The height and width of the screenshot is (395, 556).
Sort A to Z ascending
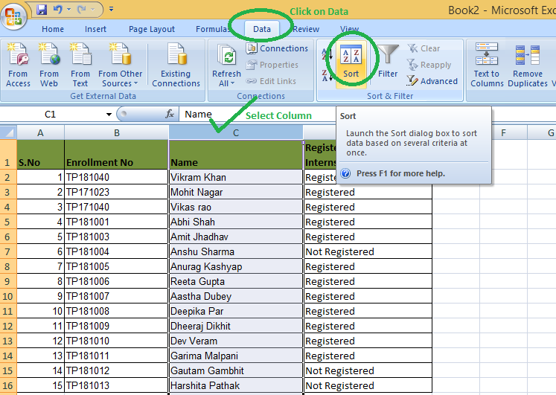coord(327,54)
